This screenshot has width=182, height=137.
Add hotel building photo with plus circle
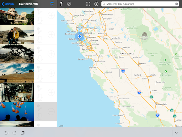(x=51, y=15)
